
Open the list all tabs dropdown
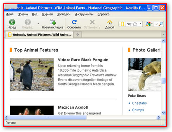click(x=164, y=34)
